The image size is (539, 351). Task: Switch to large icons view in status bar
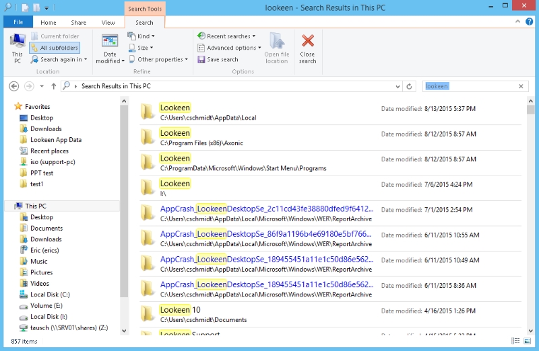(528, 342)
